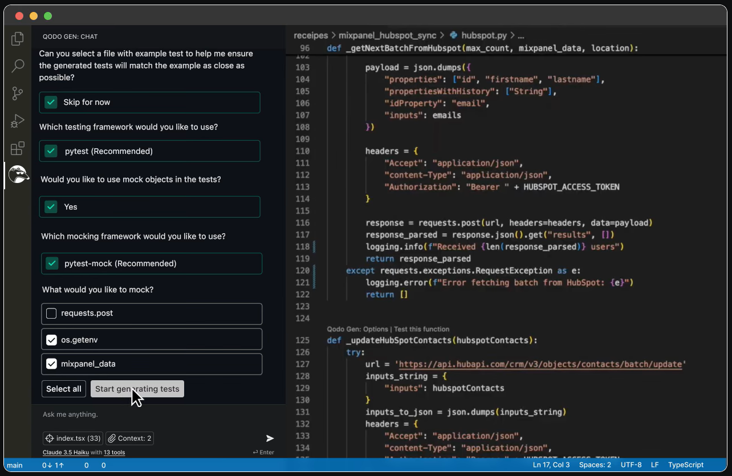
Task: Select the Qodo Gen sidebar icon
Action: 17,175
